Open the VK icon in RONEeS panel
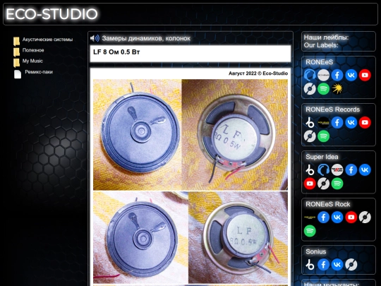The height and width of the screenshot is (286, 381). click(x=351, y=75)
